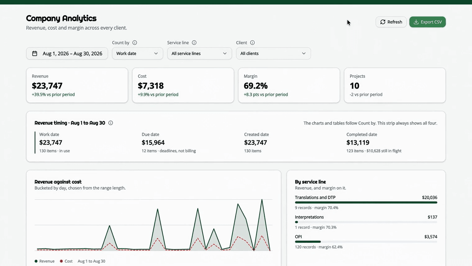This screenshot has width=472, height=266.
Task: Click the Refresh button label
Action: click(x=395, y=22)
